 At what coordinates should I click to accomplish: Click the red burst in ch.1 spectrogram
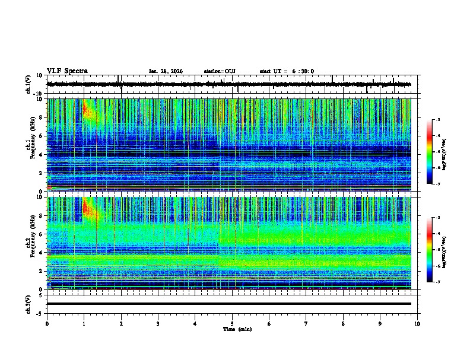[89, 111]
